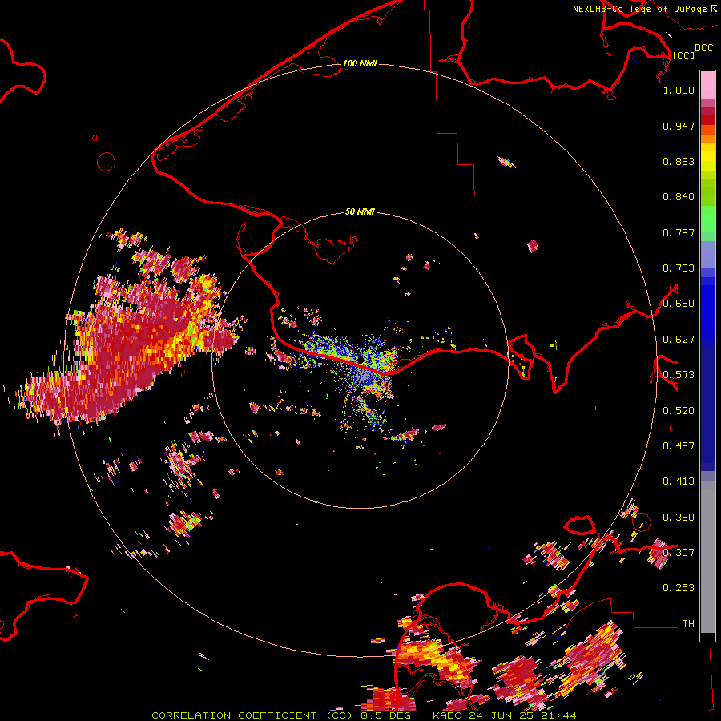
Task: Click the DCC label above the color scale
Action: [703, 47]
